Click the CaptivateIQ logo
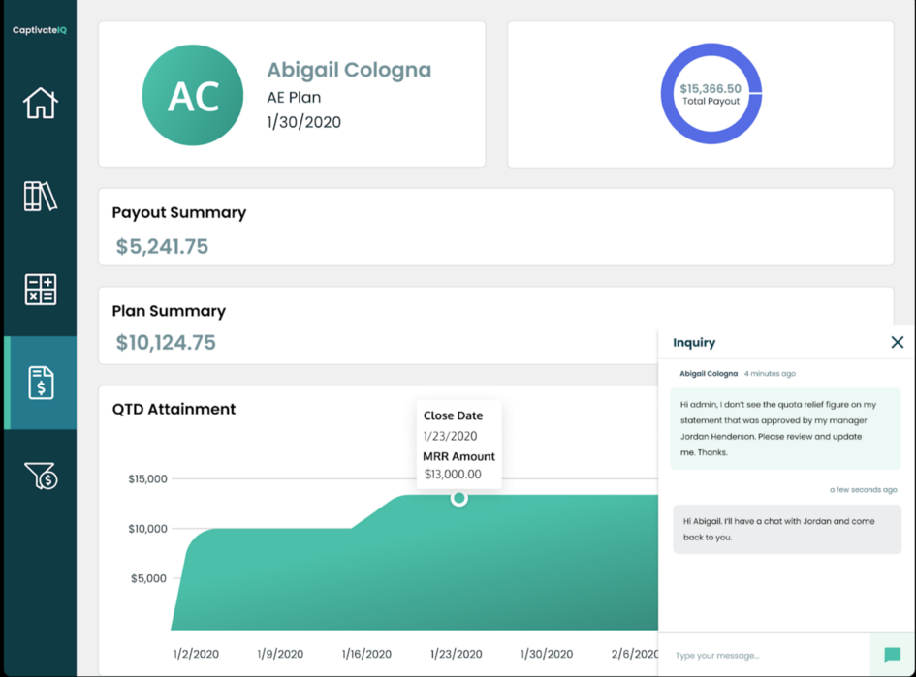Image resolution: width=916 pixels, height=677 pixels. coord(39,30)
